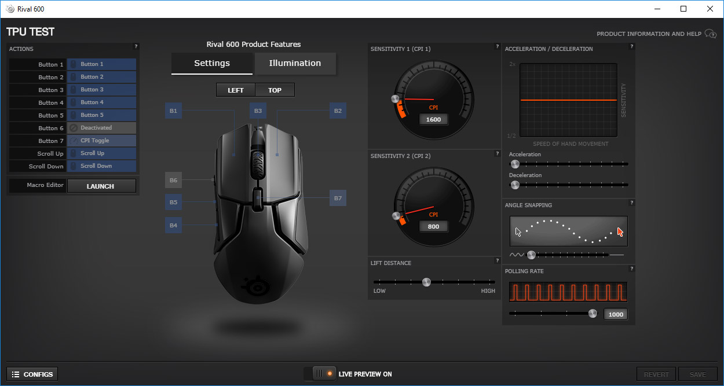Open the Scroll Down action assignment

pyautogui.click(x=101, y=166)
